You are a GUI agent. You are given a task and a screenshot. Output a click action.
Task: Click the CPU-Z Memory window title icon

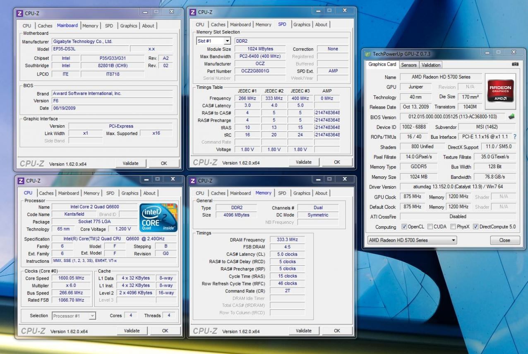pos(193,181)
